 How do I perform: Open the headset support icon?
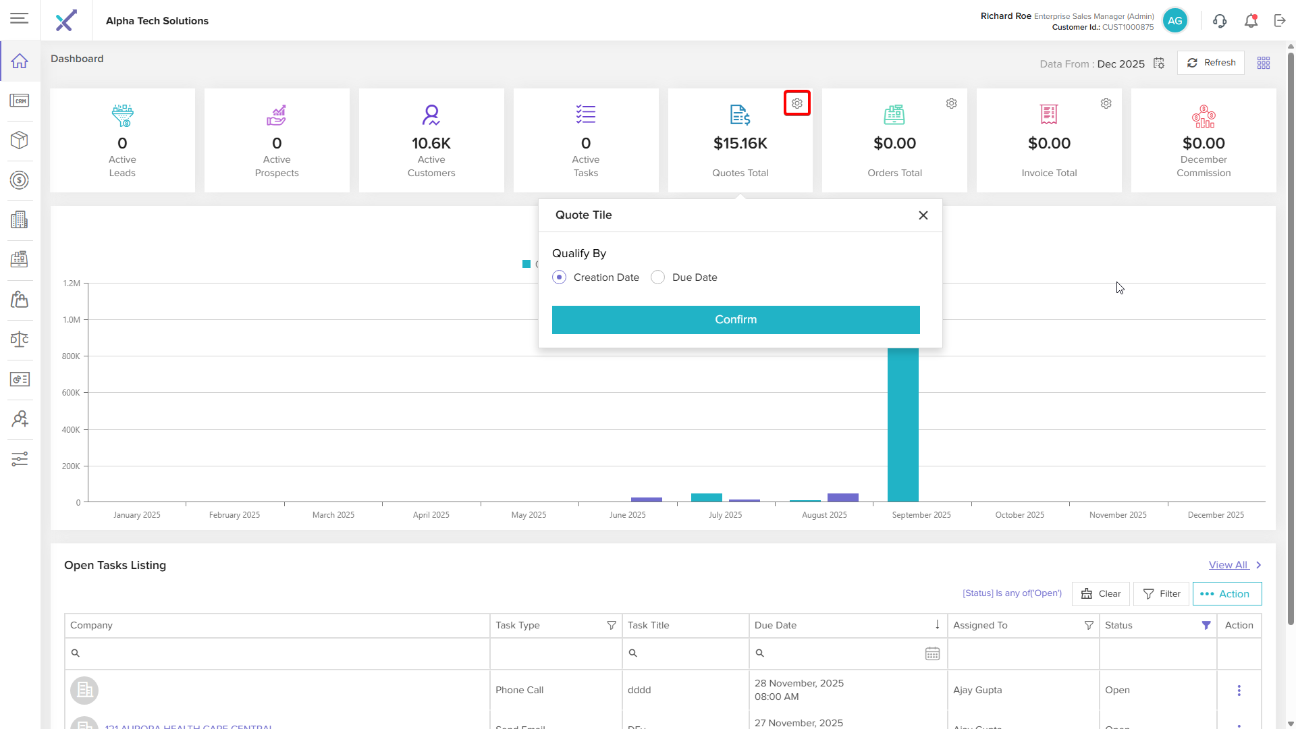pos(1220,21)
